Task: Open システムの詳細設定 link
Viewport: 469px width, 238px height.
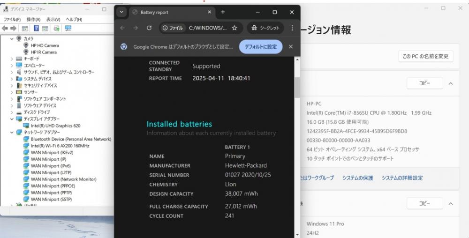Action: (x=402, y=178)
